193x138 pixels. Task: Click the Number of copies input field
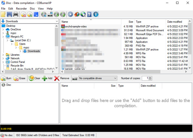point(145,78)
